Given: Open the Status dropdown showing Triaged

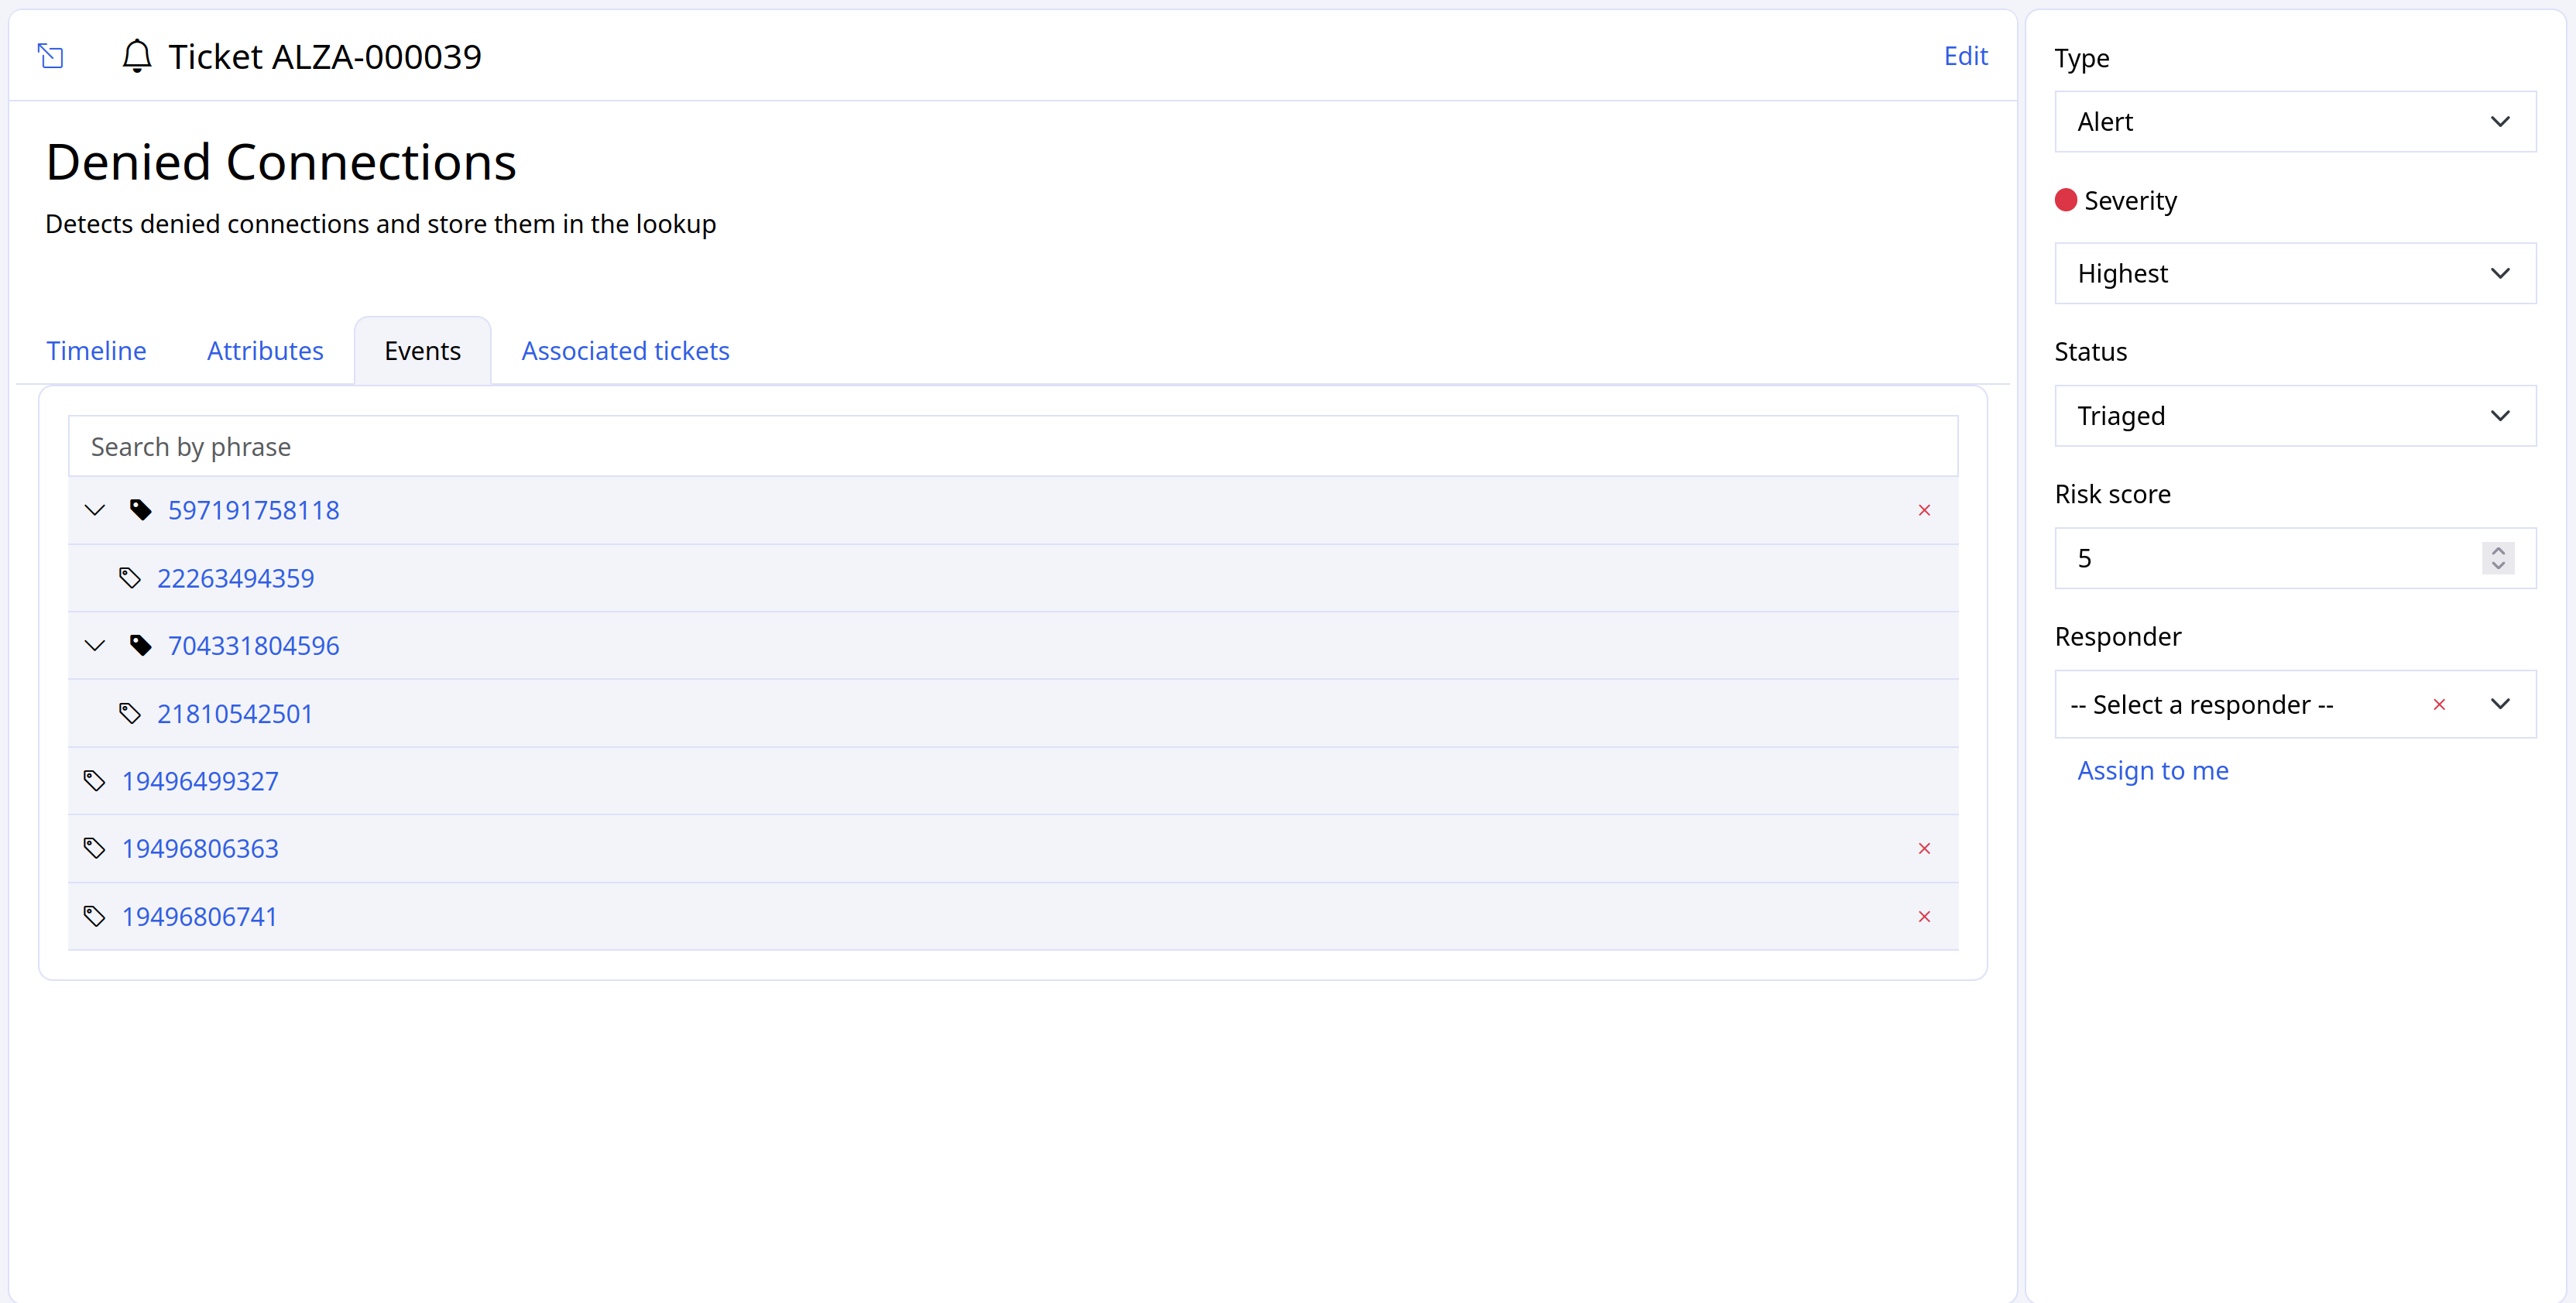Looking at the screenshot, I should coord(2295,416).
